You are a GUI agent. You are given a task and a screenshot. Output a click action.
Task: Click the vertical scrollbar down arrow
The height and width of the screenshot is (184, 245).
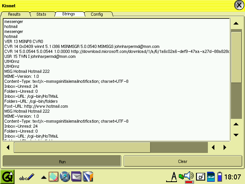pyautogui.click(x=236, y=135)
